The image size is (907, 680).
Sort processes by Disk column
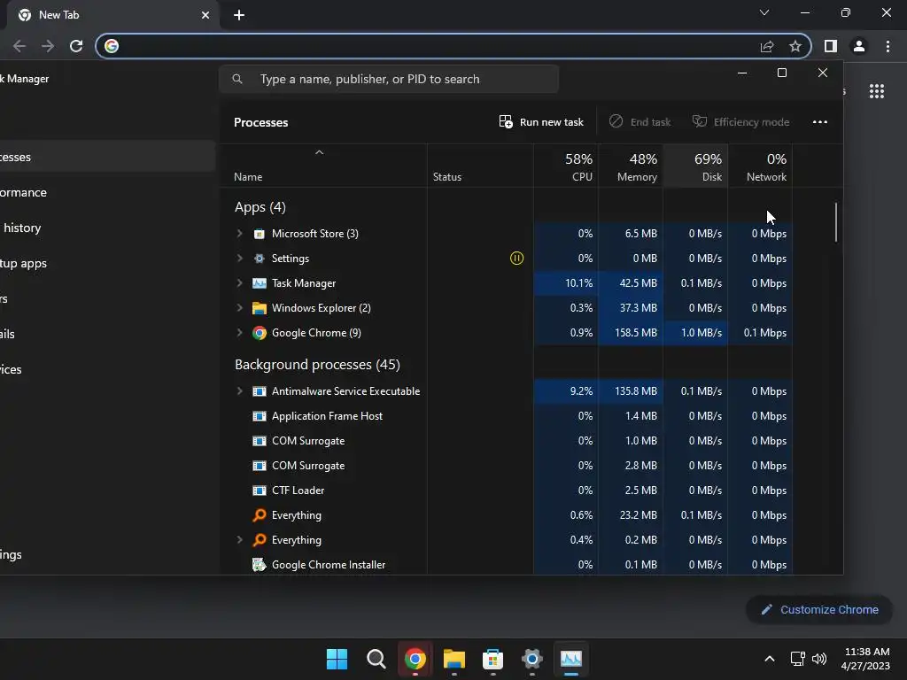tap(695, 166)
